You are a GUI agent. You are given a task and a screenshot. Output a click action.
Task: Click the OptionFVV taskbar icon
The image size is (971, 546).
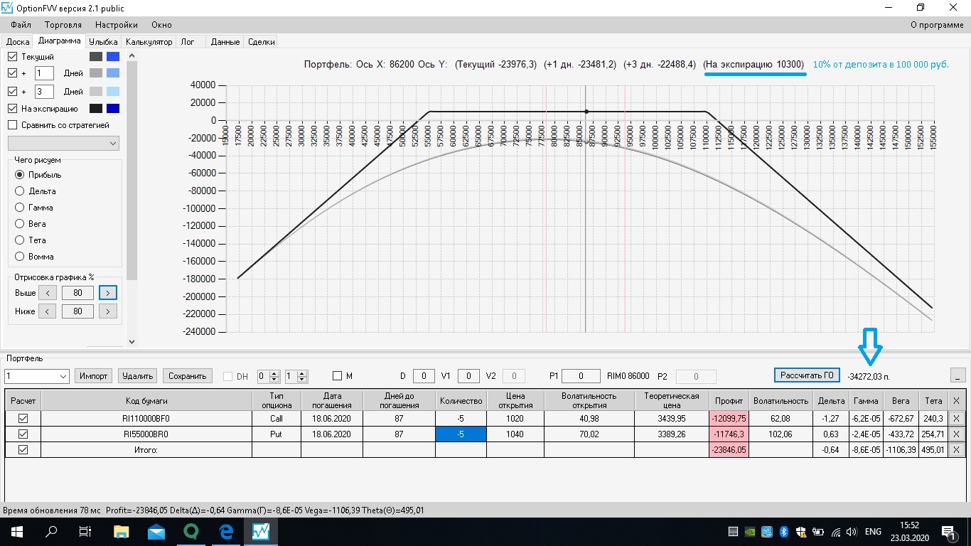click(261, 532)
